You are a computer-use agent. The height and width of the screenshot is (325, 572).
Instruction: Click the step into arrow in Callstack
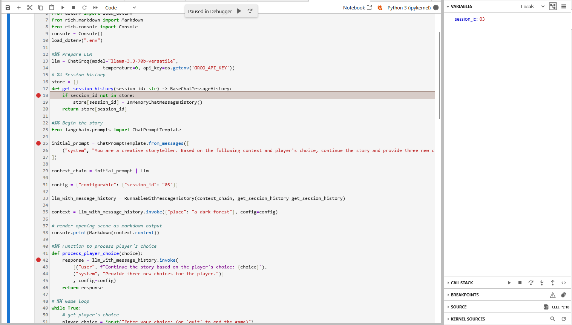542,283
